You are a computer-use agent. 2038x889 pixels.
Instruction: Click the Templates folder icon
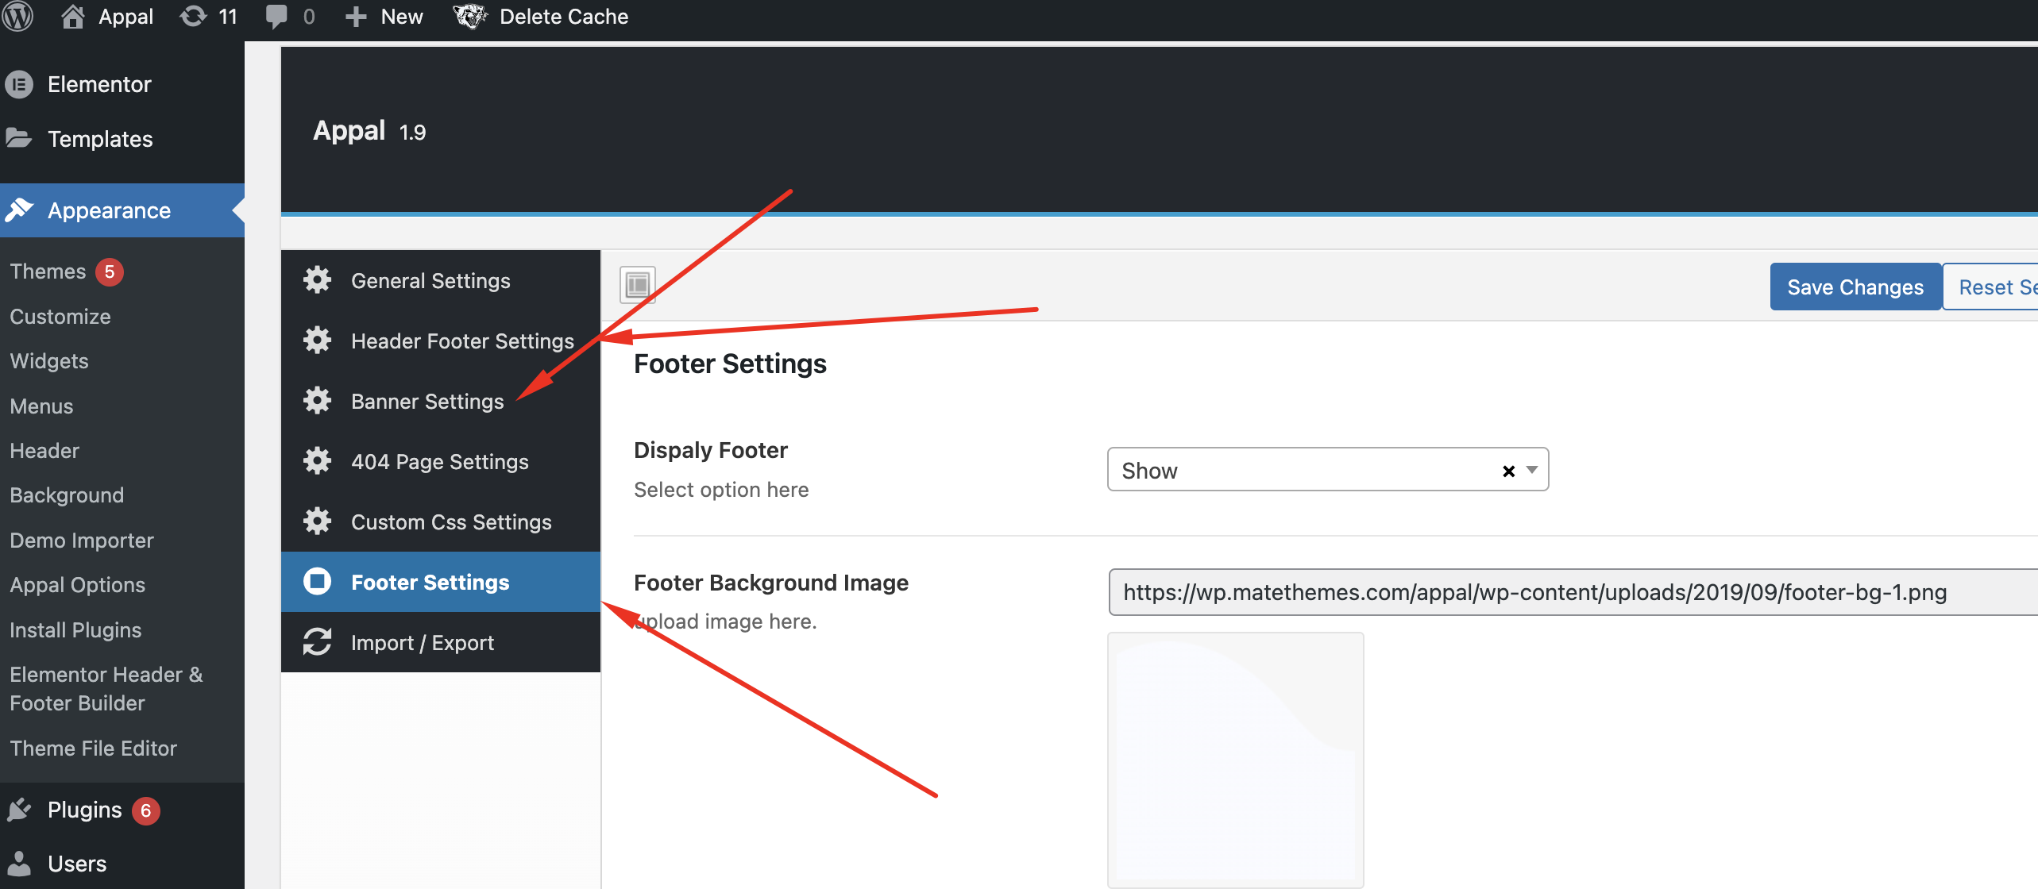(x=19, y=138)
